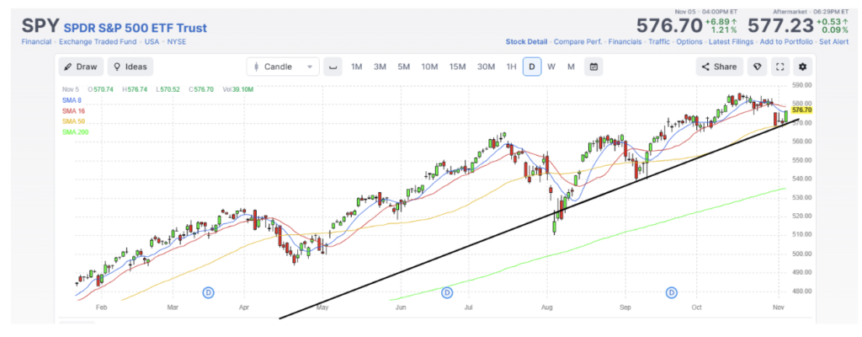Open the Stock Detail link
Screen dimensions: 862x337
pyautogui.click(x=526, y=42)
